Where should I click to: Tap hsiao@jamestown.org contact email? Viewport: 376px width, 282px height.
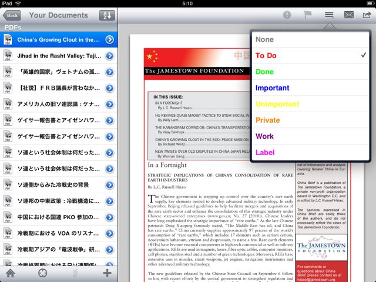[316, 280]
